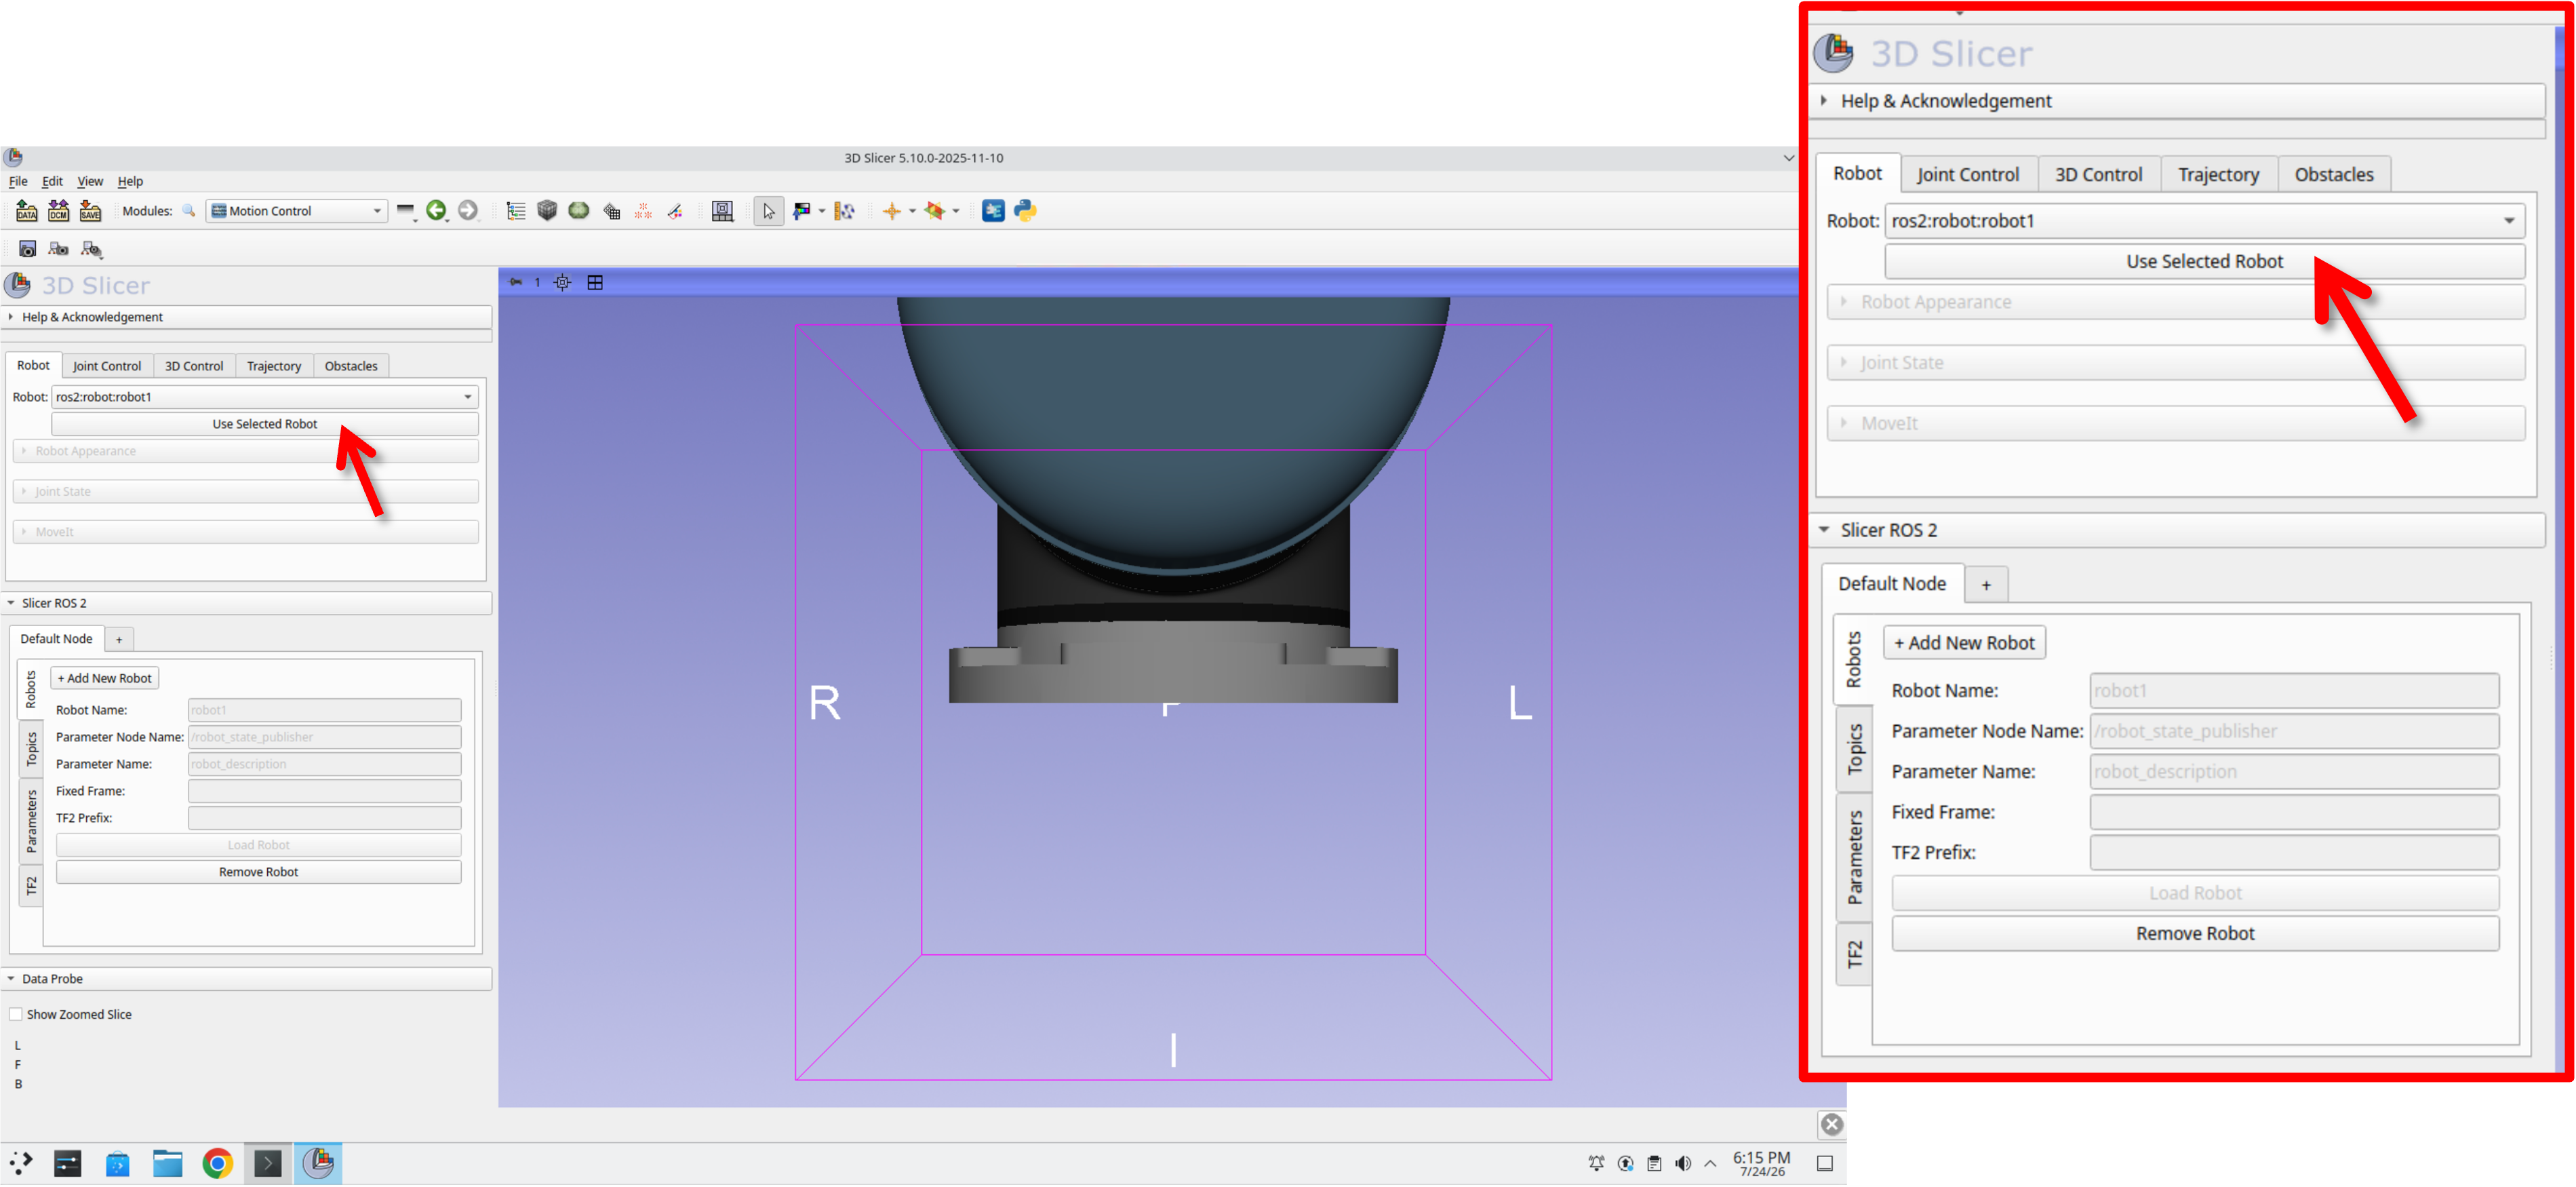Open window/level mode dropdown arrow
The height and width of the screenshot is (1187, 2576).
[822, 211]
